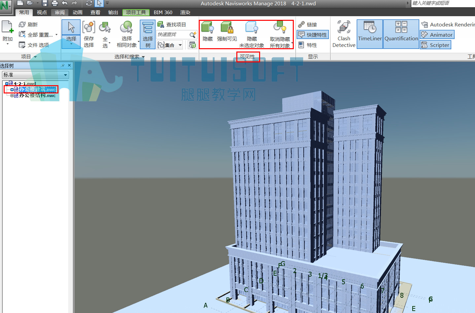
Task: Toggle the Animator window
Action: (x=437, y=35)
